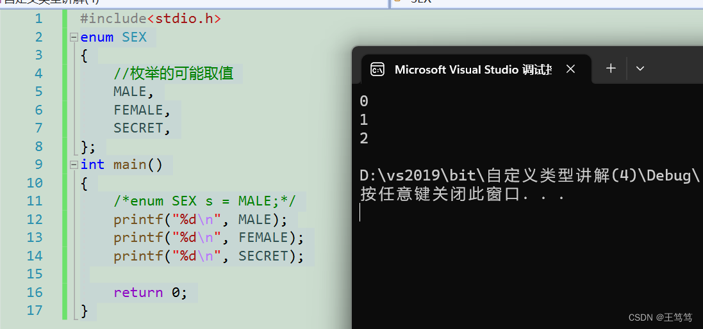
Task: Click line number 16 in the gutter
Action: 35,293
